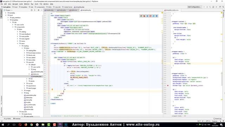This screenshot has width=225, height=127.
Task: Expand the catalog folder
Action: click(x=18, y=32)
